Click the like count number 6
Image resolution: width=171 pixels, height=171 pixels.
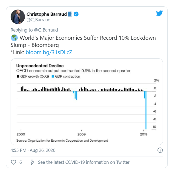[21, 162]
